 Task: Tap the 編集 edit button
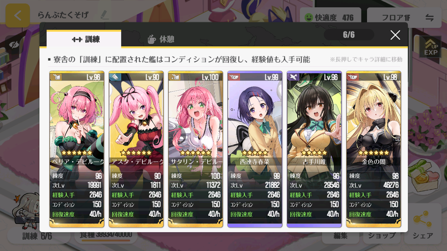click(340, 236)
